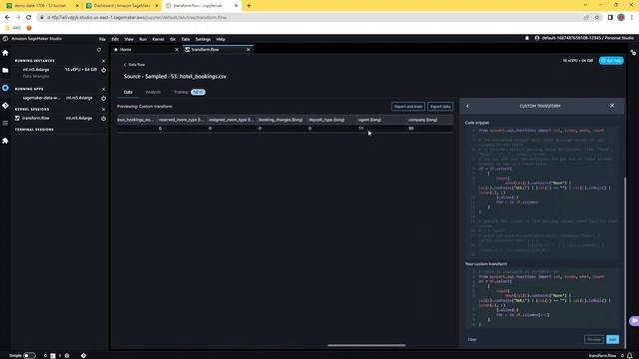Open the Tabs menu
Screen dimensions: 639x359
coord(186,39)
